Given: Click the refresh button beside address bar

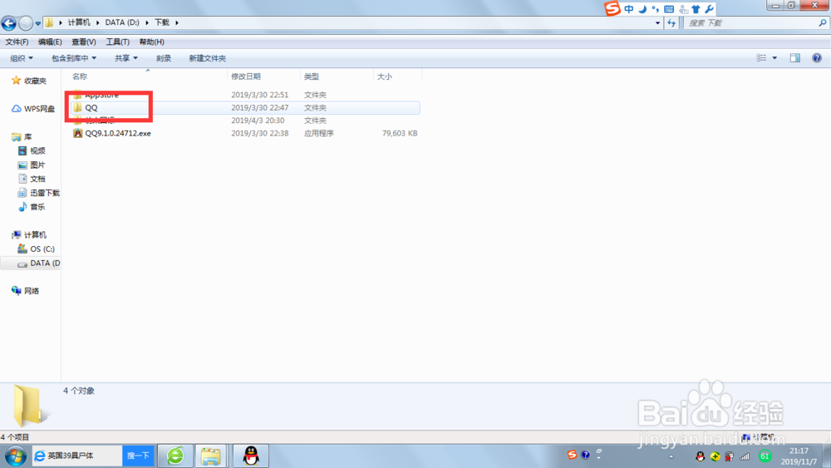Looking at the screenshot, I should coord(671,22).
